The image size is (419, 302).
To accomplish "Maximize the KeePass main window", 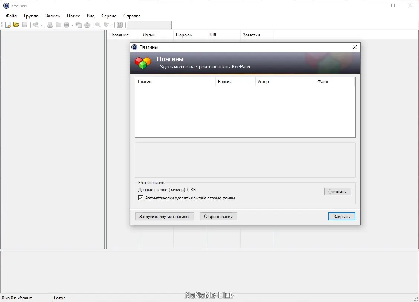I will (x=393, y=6).
